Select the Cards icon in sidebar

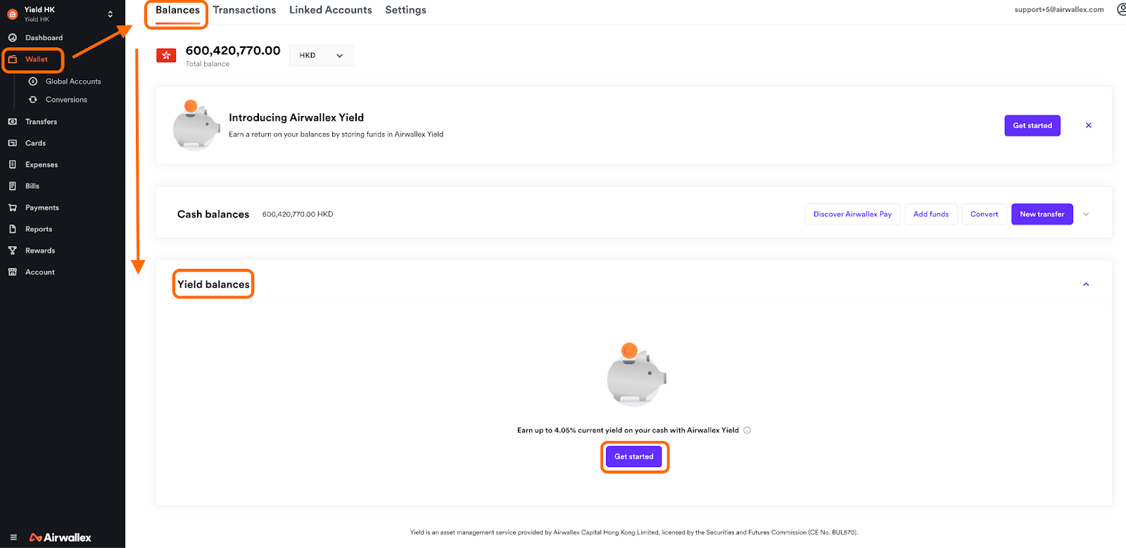12,144
